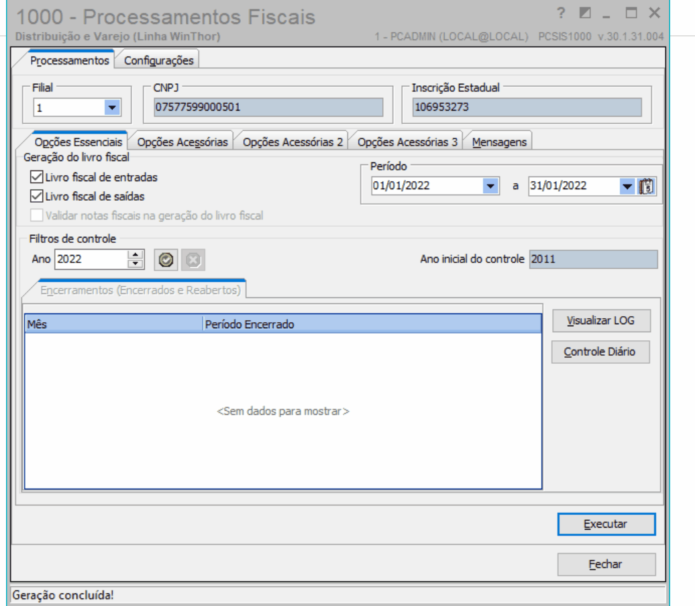This screenshot has width=695, height=606.
Task: Close the window using the X icon
Action: tap(655, 13)
